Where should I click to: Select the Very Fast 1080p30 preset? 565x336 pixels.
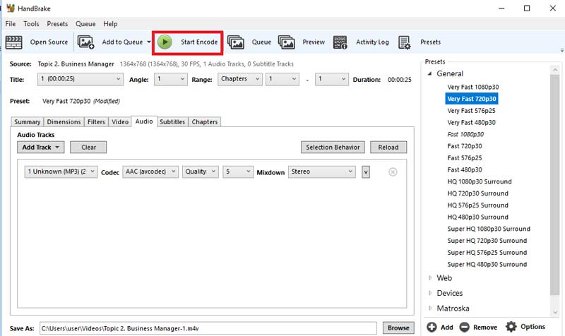[x=473, y=87]
